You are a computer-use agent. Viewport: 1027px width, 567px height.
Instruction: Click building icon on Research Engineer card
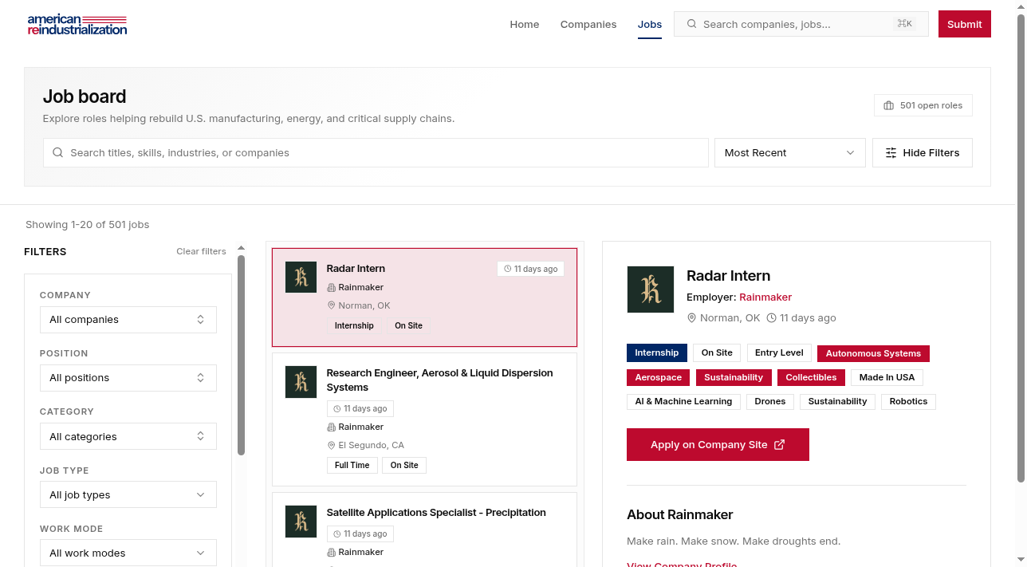[332, 427]
